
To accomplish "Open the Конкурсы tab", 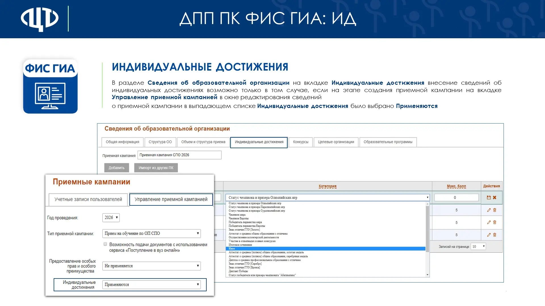I will (301, 142).
